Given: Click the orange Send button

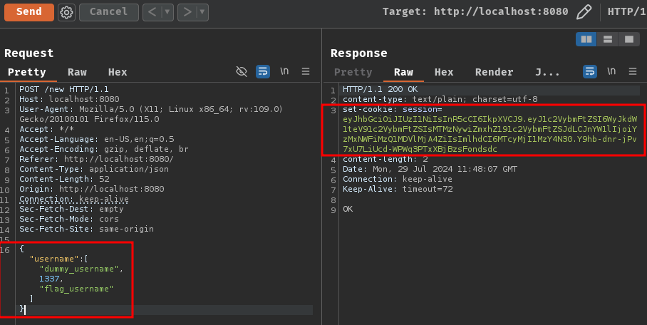Looking at the screenshot, I should 29,12.
